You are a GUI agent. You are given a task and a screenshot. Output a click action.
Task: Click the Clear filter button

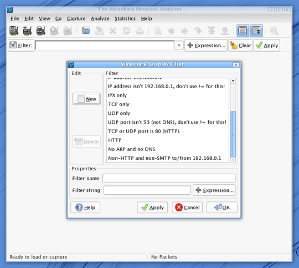click(241, 45)
